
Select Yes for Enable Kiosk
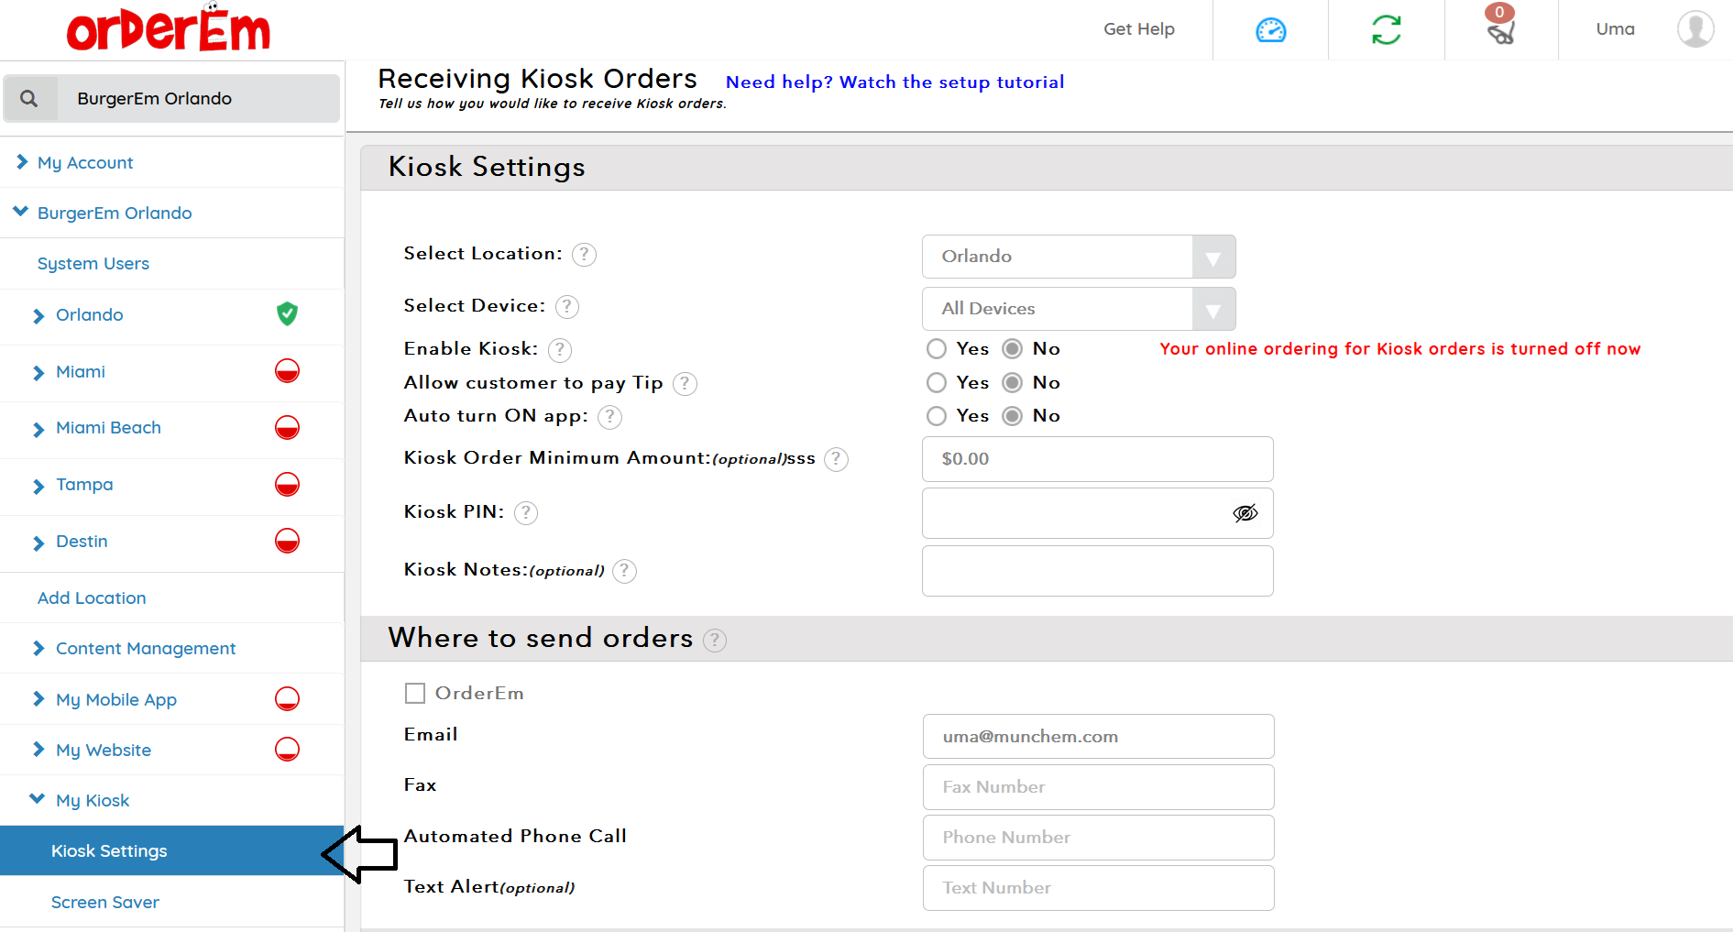click(937, 349)
